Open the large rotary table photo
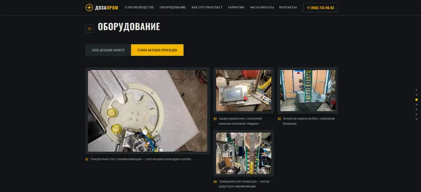This screenshot has width=421, height=192. [x=147, y=111]
